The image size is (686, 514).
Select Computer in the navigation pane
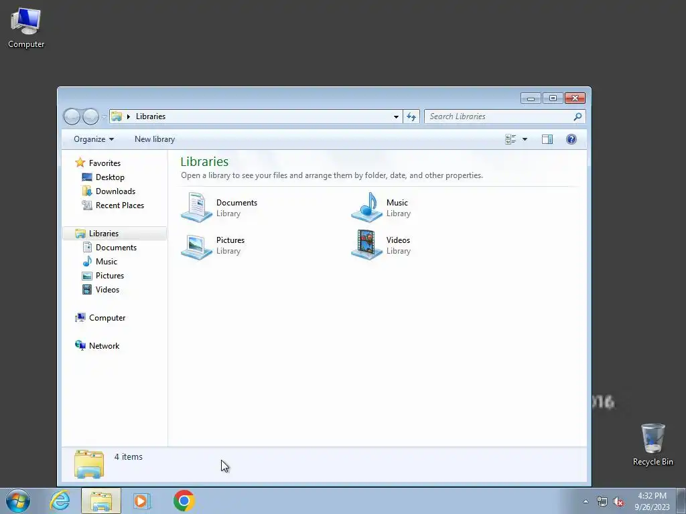107,318
